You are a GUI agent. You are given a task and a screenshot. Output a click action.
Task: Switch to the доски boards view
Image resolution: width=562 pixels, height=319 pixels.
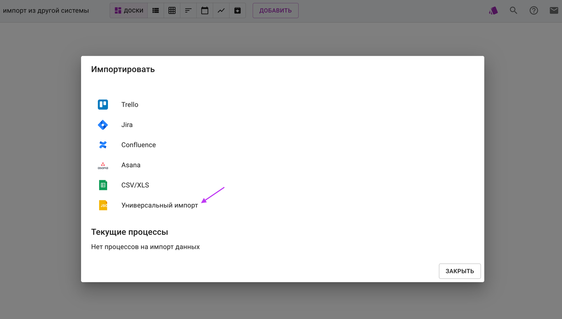click(x=128, y=10)
